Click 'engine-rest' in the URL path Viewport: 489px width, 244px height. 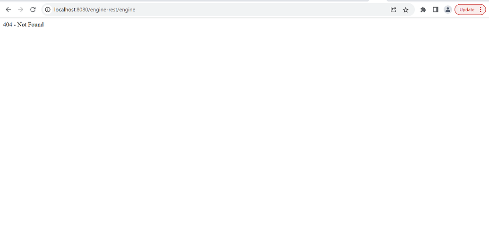(x=103, y=9)
